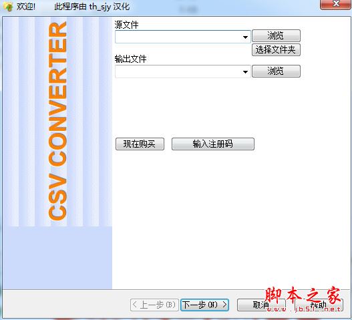352x320 pixels.
Task: Click the 源文件 label text
Action: coord(126,25)
